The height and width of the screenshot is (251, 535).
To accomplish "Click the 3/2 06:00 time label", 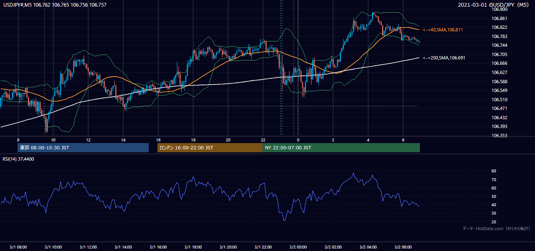I will click(x=403, y=247).
